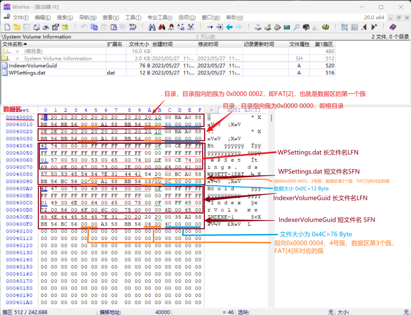Image resolution: width=411 pixels, height=315 pixels.
Task: Sort the list by 第1扇区 column header
Action: point(323,44)
